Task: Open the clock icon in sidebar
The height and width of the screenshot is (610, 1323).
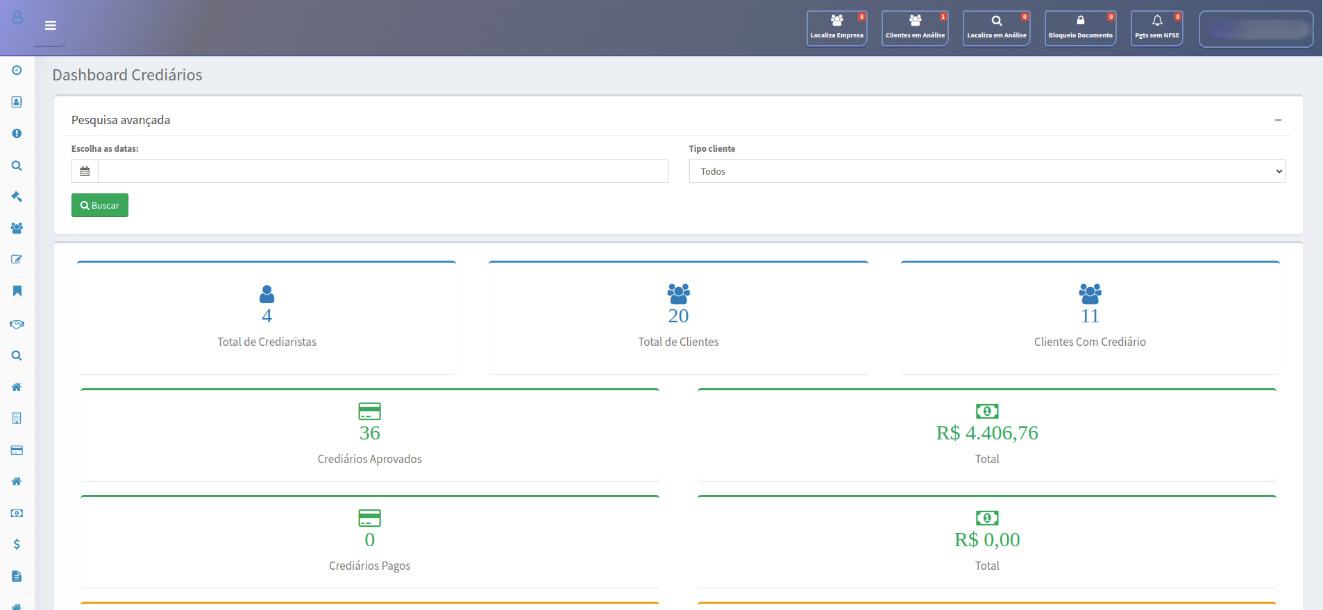Action: (17, 70)
